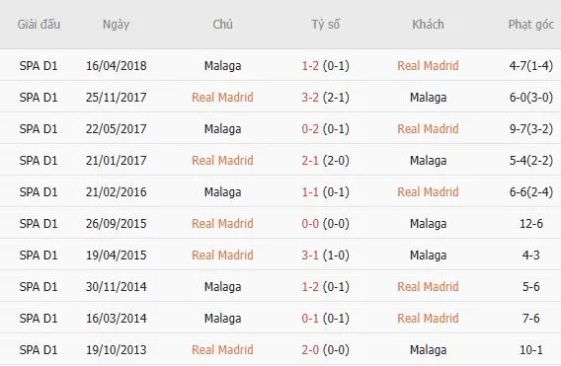This screenshot has width=561, height=366.
Task: Open the 2-0 (0-0) match result
Action: pos(325,349)
